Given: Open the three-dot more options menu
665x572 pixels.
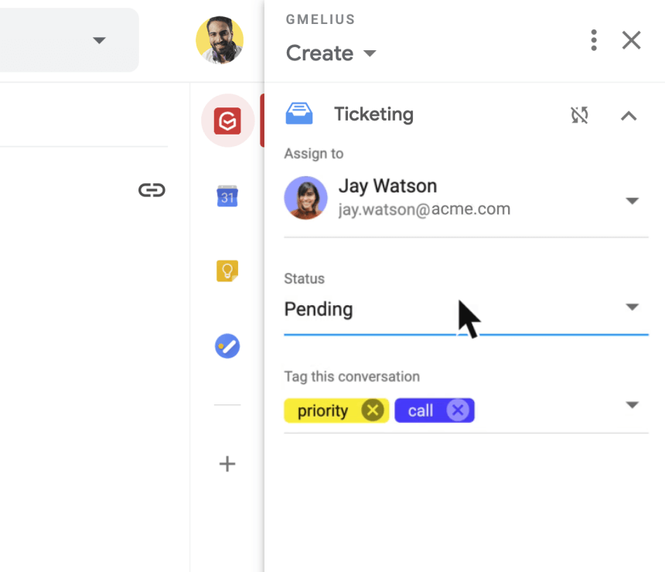Looking at the screenshot, I should coord(594,40).
